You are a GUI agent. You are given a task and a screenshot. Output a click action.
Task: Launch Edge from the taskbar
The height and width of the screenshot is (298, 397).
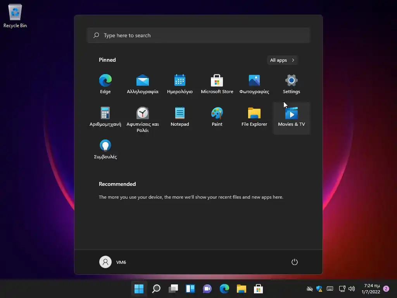click(224, 289)
